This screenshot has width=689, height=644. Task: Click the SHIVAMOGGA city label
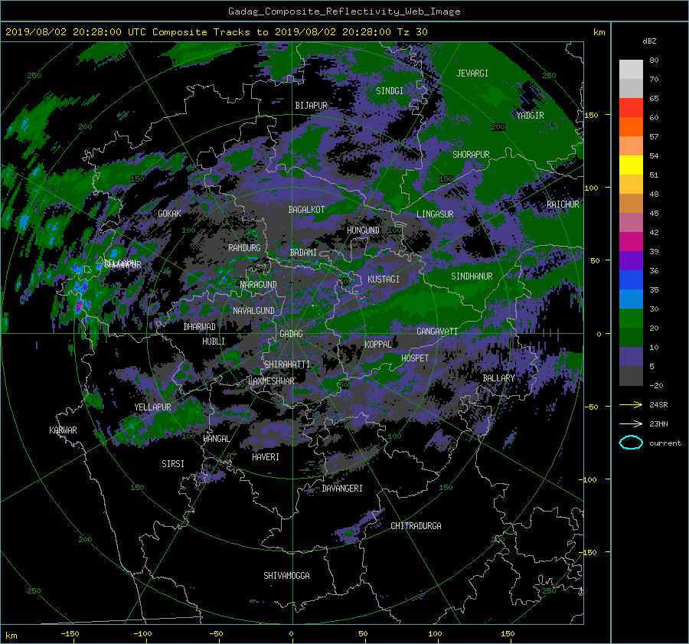(286, 575)
